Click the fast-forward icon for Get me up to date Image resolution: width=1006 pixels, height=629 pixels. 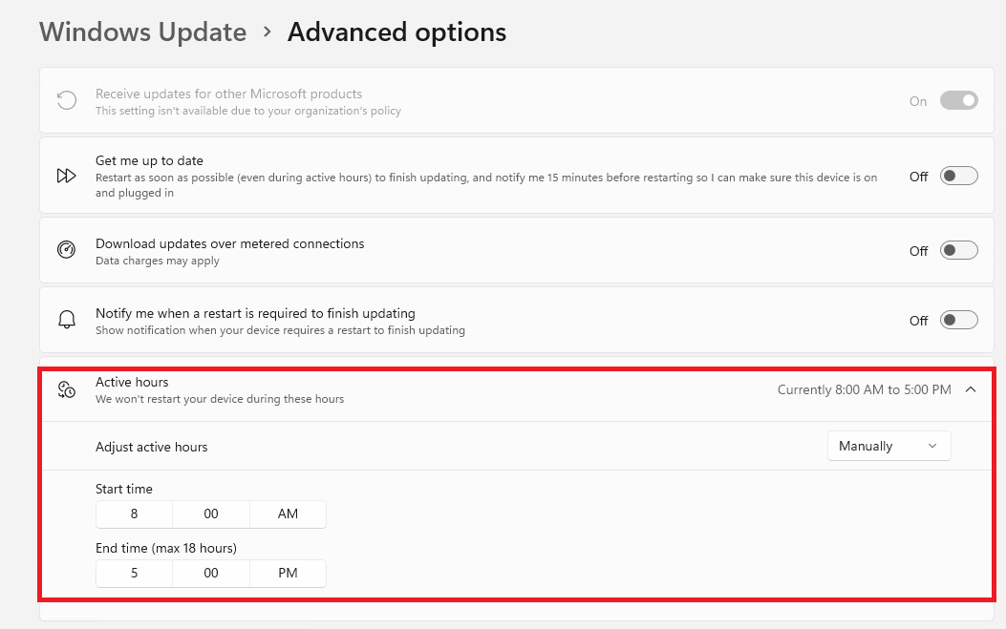click(x=67, y=176)
